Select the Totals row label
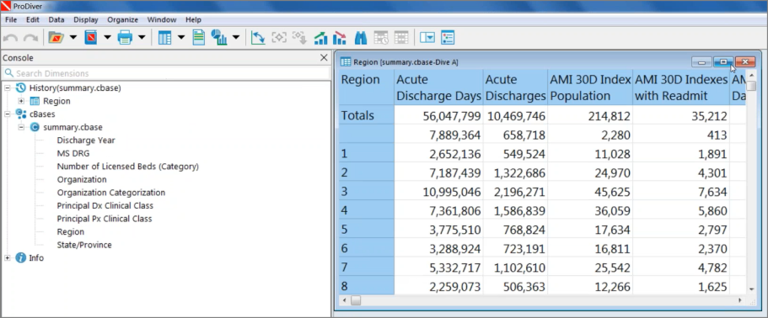 point(367,116)
